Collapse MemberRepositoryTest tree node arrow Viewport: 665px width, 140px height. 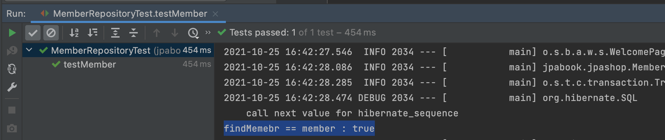[x=29, y=50]
